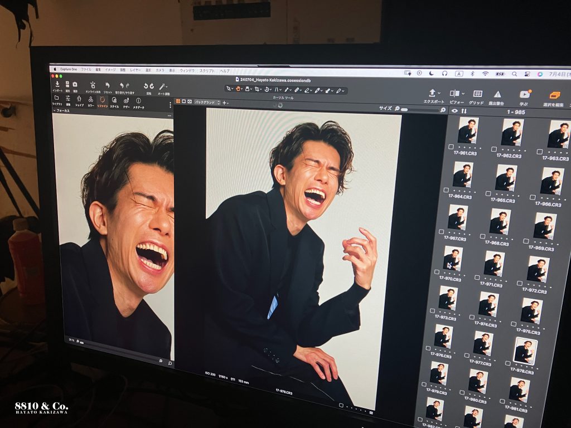Select thumbnail 17-963.CR3 in browser
This screenshot has height=428, width=571.
559,134
